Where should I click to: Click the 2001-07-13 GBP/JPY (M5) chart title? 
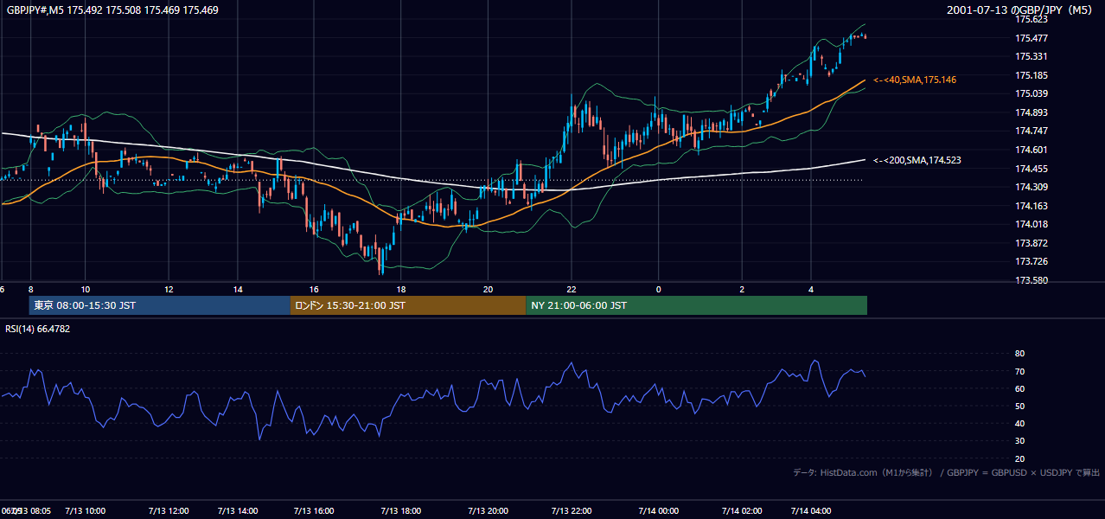(1020, 10)
